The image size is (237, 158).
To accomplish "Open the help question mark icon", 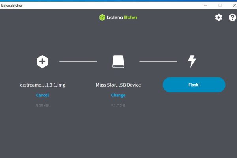I will (233, 17).
